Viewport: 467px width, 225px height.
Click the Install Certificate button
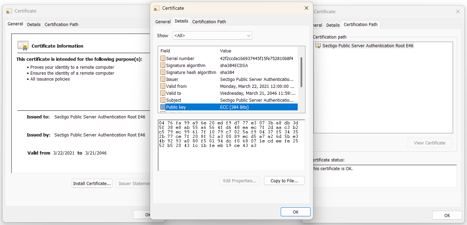pos(92,183)
